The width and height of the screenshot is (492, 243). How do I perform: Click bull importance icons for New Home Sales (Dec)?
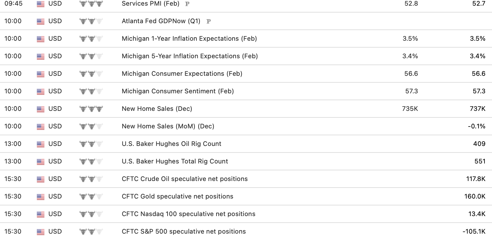91,109
